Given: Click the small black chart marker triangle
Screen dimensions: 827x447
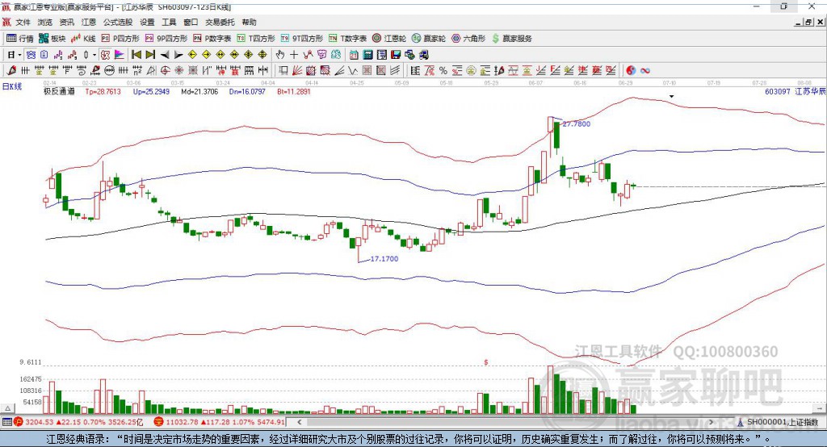Looking at the screenshot, I should (671, 97).
